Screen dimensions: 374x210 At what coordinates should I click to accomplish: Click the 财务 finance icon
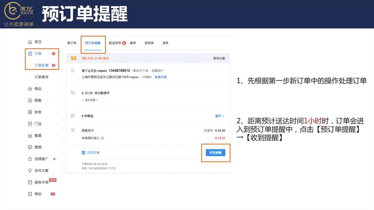(30, 112)
